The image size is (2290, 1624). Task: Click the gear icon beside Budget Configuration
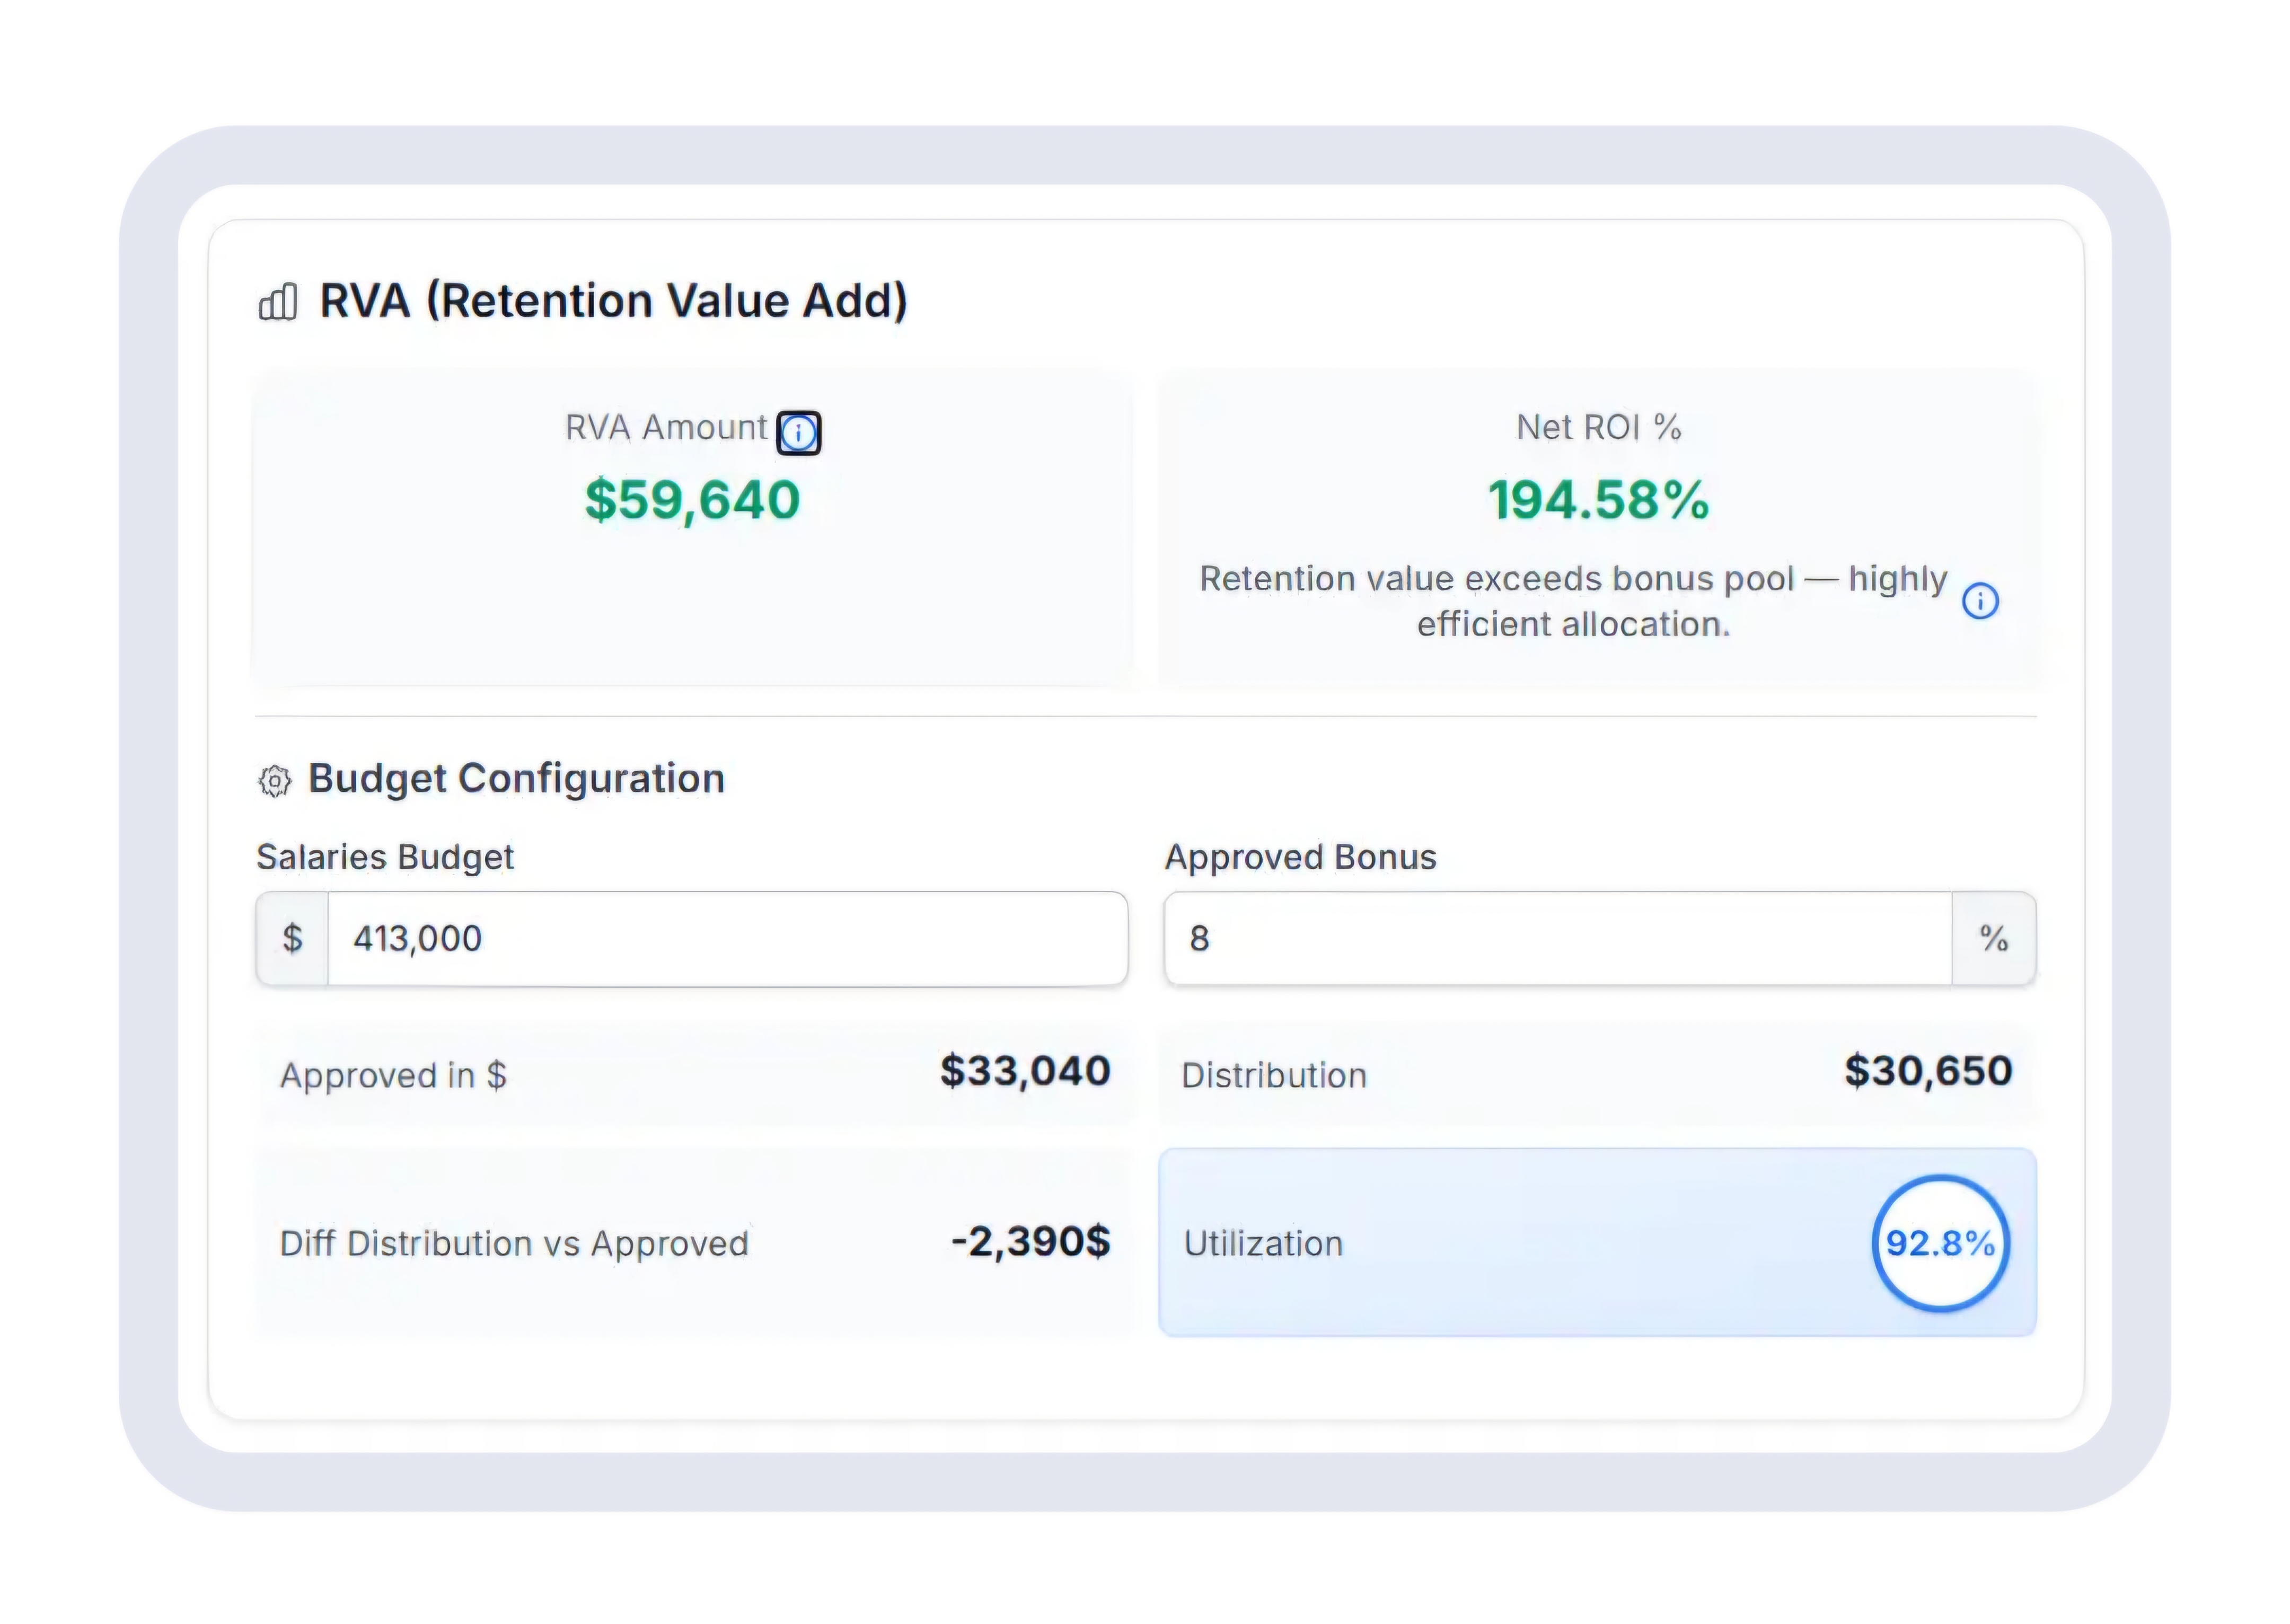click(x=274, y=780)
